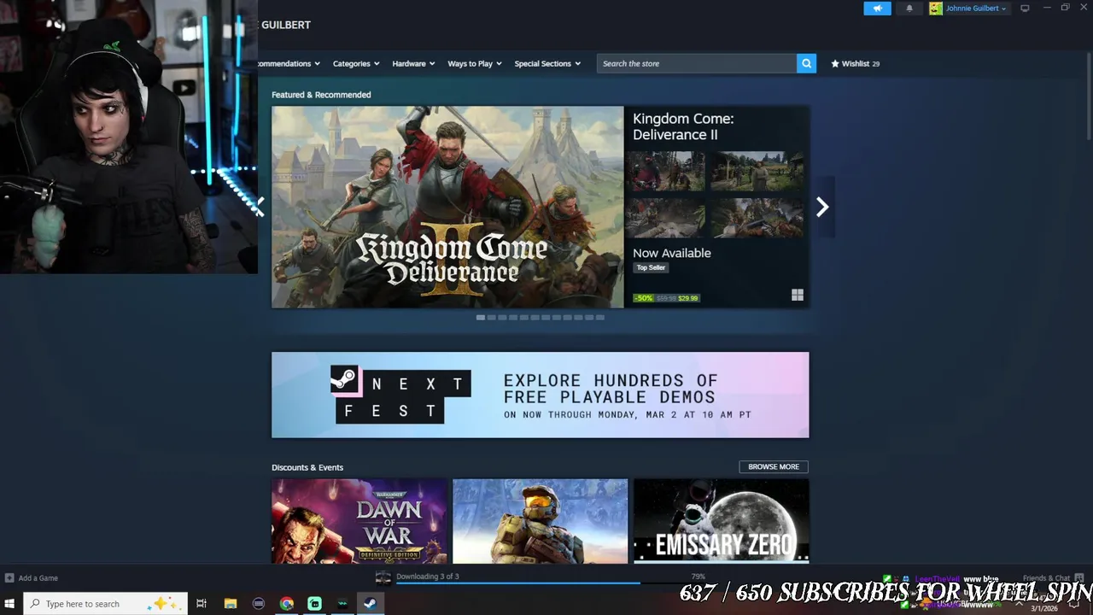The image size is (1093, 615).
Task: Click the Discounts & Events heading
Action: coord(307,467)
